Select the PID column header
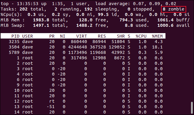This screenshot has height=115, width=194. click(15, 36)
